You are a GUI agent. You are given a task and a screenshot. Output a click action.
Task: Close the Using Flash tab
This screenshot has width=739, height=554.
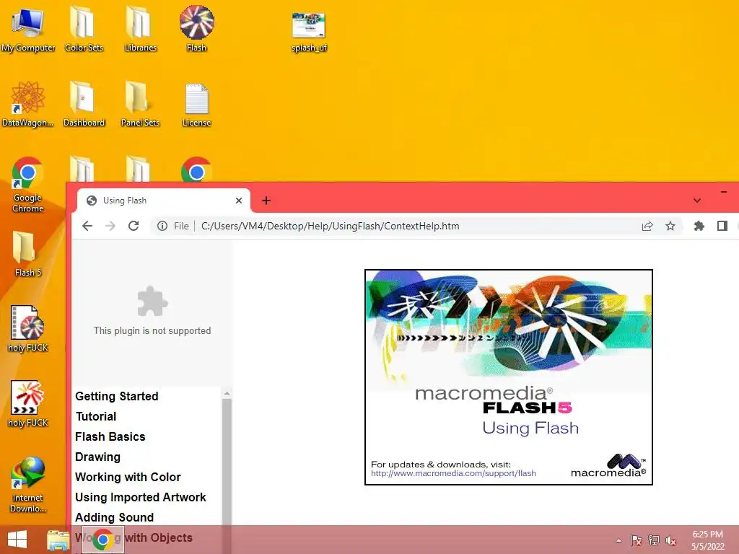(x=239, y=201)
